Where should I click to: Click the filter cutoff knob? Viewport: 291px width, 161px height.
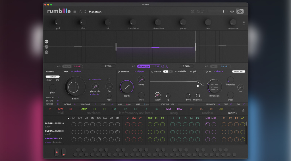coord(157,95)
